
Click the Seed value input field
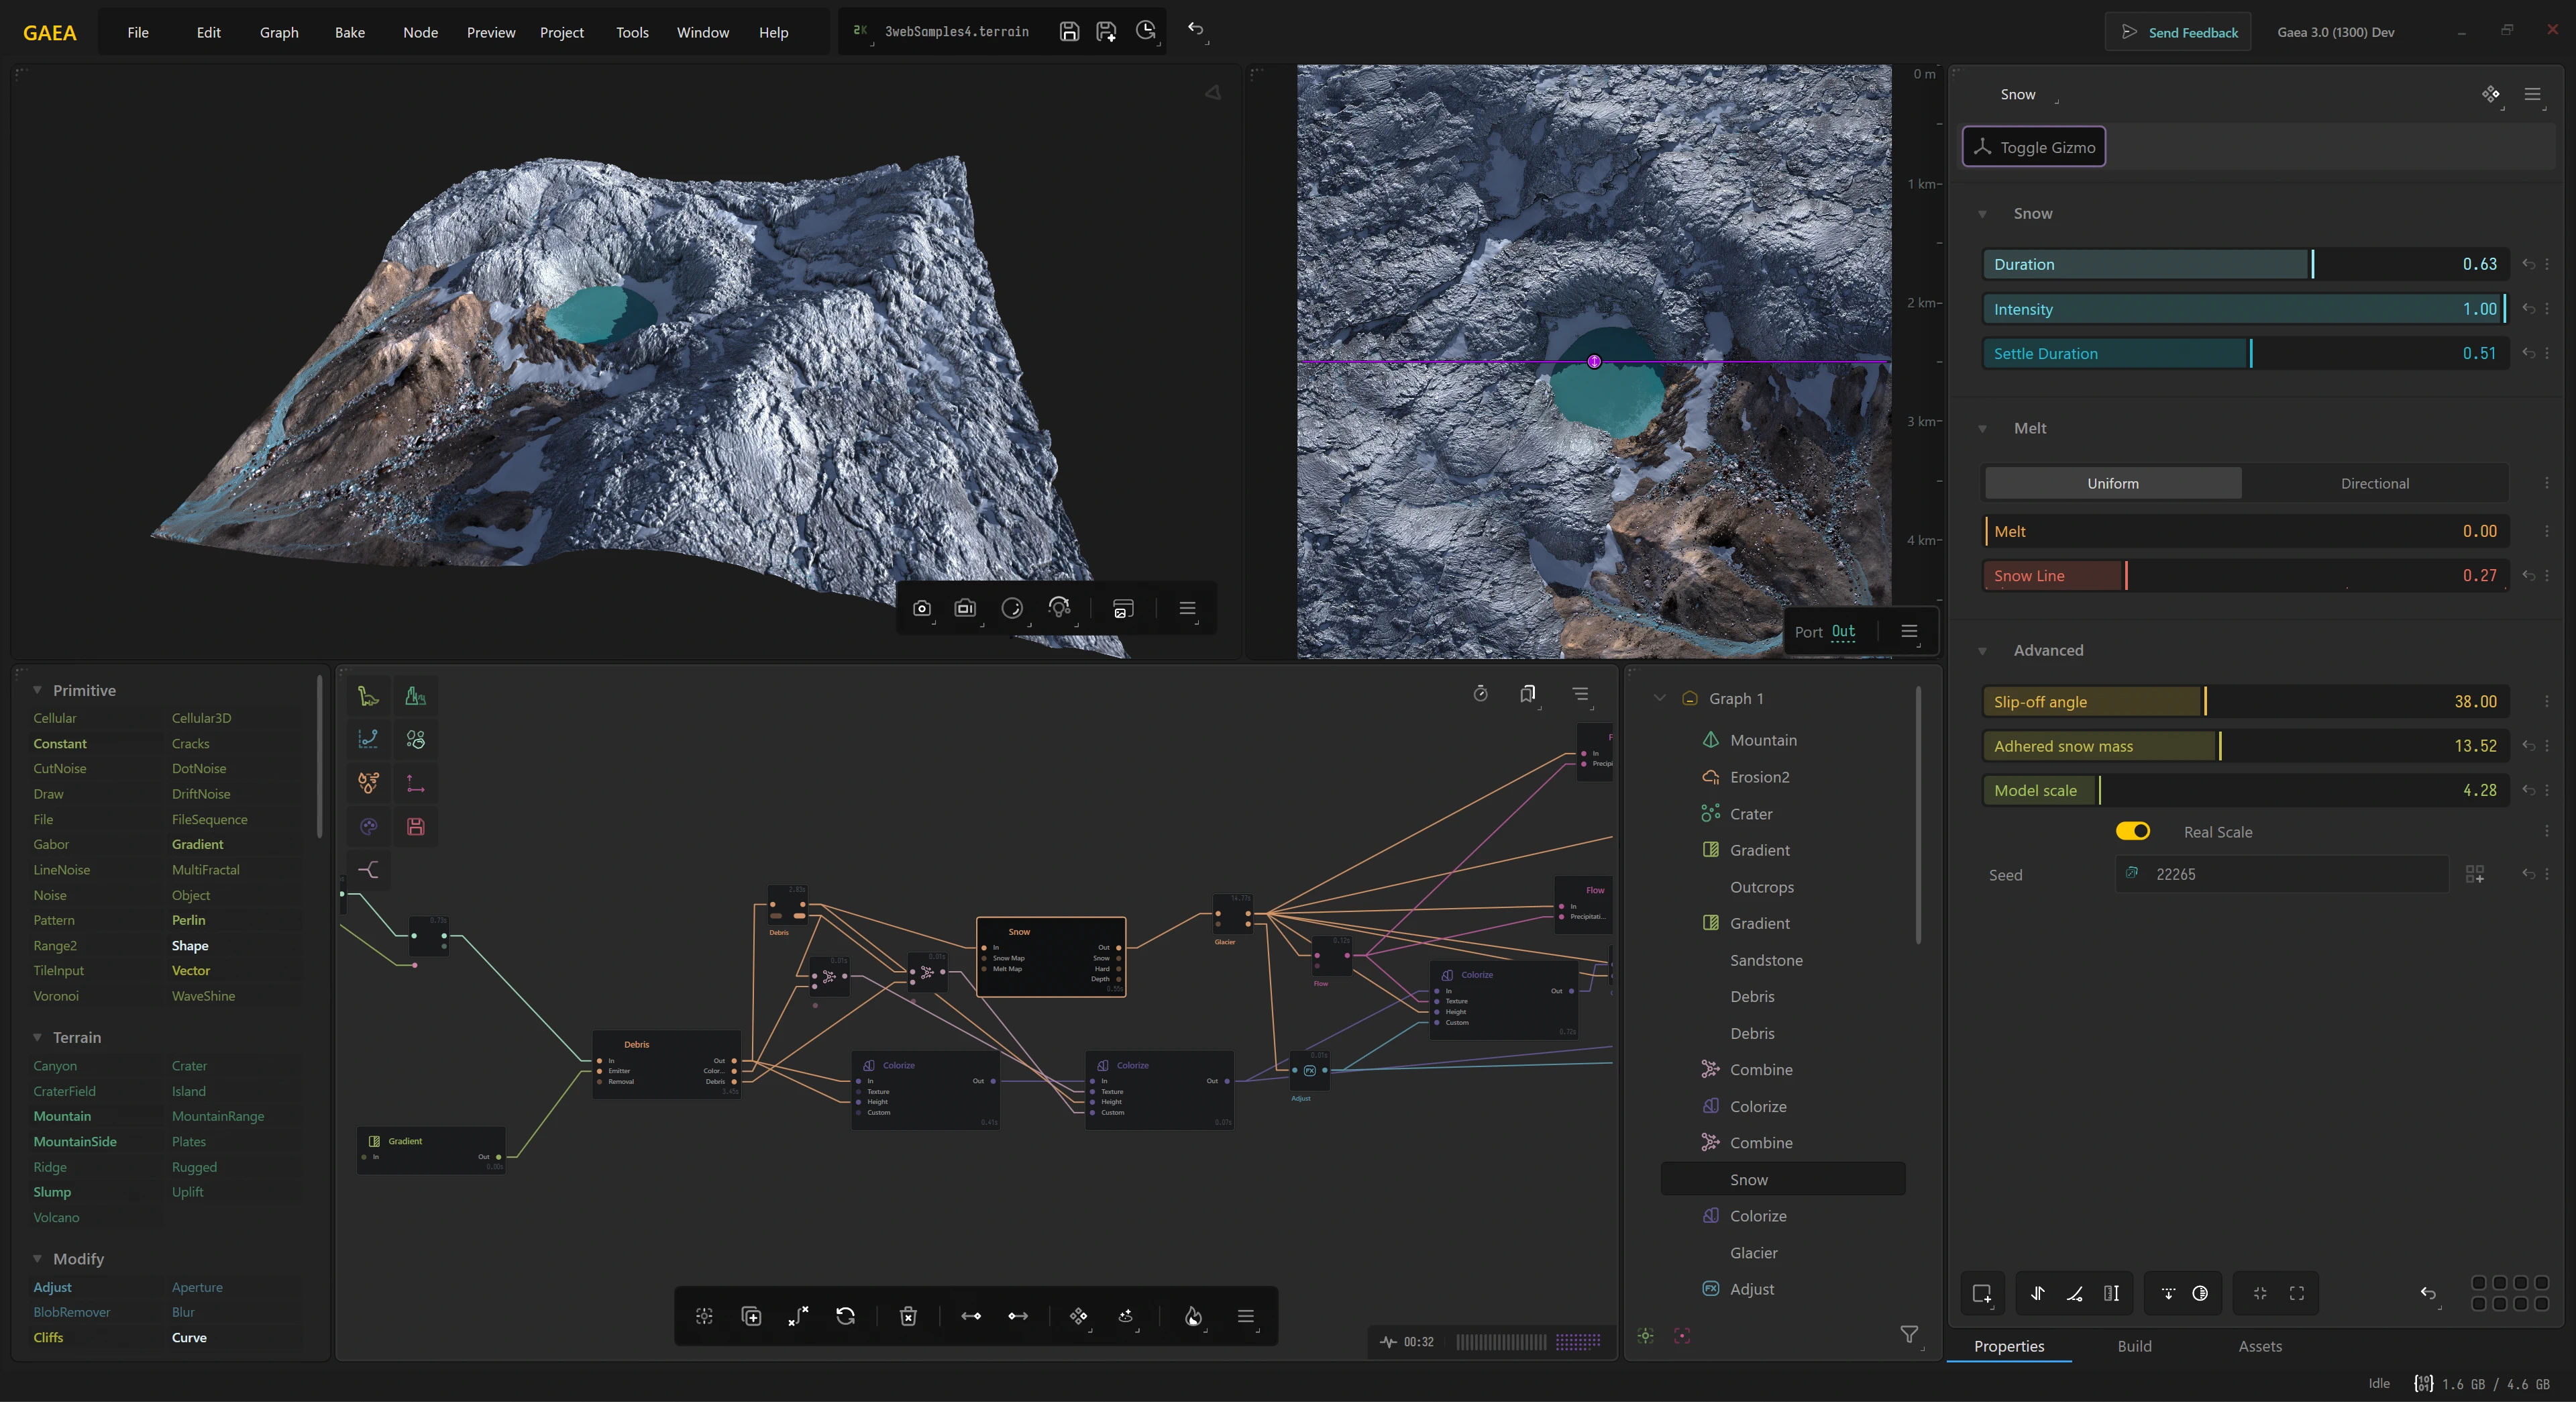point(2281,874)
